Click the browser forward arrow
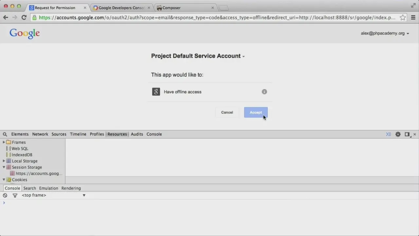The image size is (419, 236). (x=15, y=17)
